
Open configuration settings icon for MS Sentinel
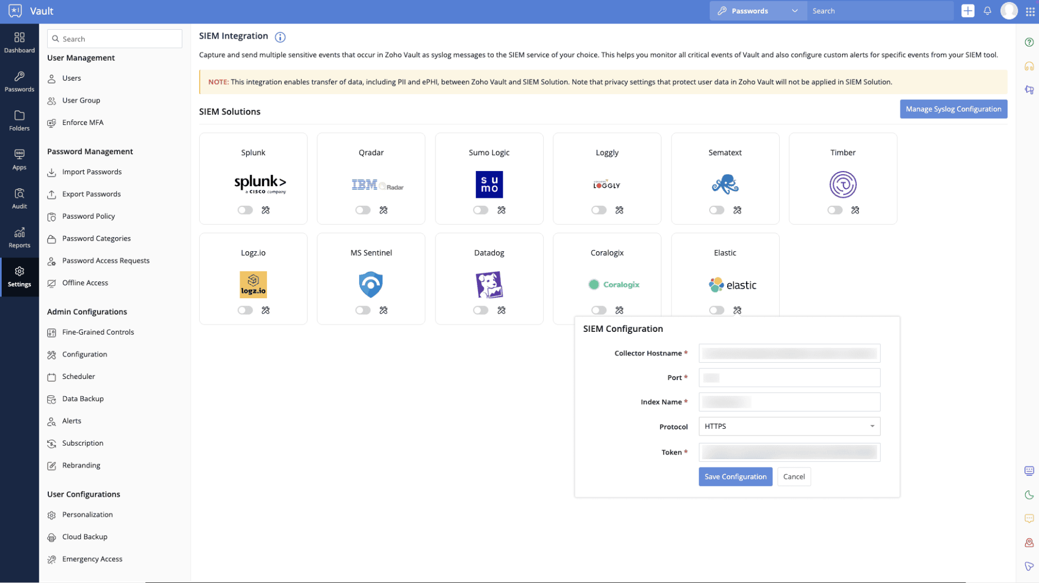coord(384,310)
